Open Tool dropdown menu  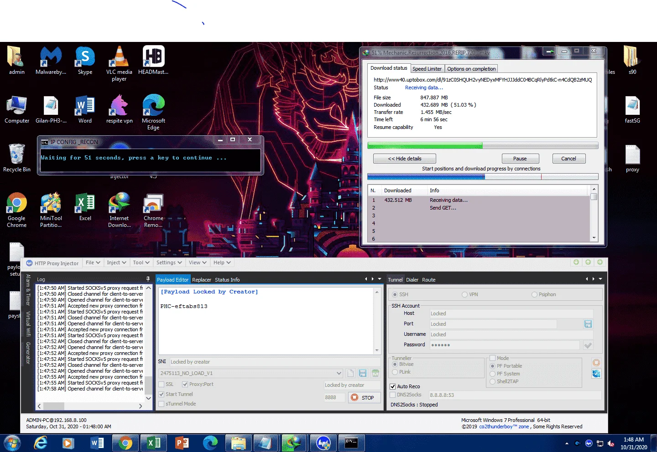tap(141, 263)
